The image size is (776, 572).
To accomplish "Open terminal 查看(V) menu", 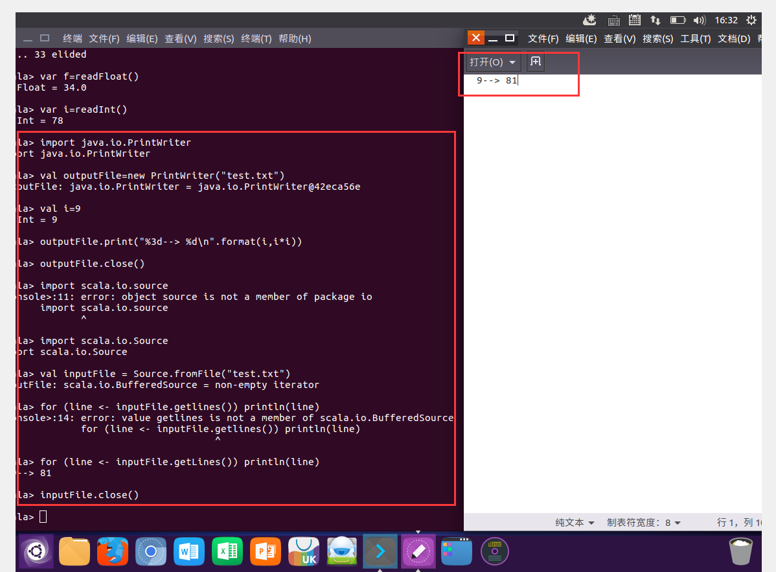I will pos(180,39).
